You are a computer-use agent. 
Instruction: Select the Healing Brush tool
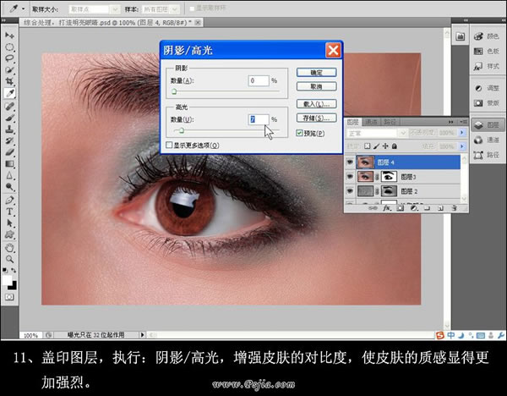click(x=9, y=106)
